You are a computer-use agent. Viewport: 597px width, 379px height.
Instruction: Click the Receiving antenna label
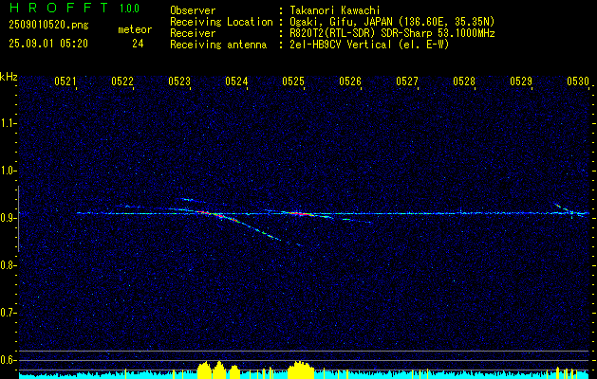pos(218,45)
